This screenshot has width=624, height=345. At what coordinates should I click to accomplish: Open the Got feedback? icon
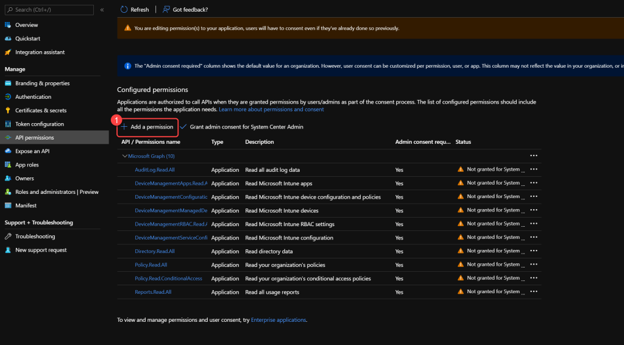[x=166, y=10]
